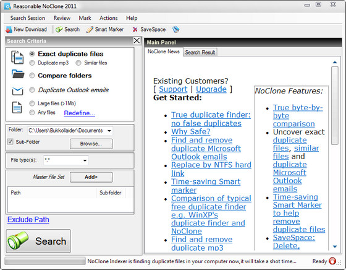
Task: Choose the Compare folders radio button
Action: coord(32,76)
